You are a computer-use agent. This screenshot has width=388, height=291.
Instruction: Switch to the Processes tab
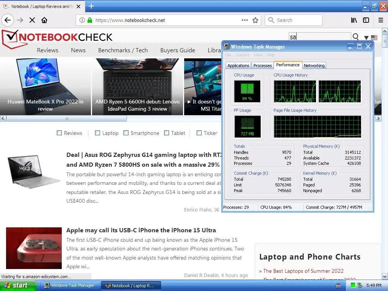(263, 65)
